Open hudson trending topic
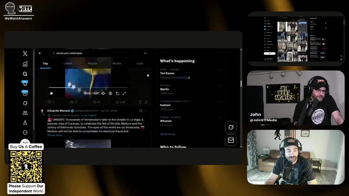The image size is (349, 196). pyautogui.click(x=165, y=105)
